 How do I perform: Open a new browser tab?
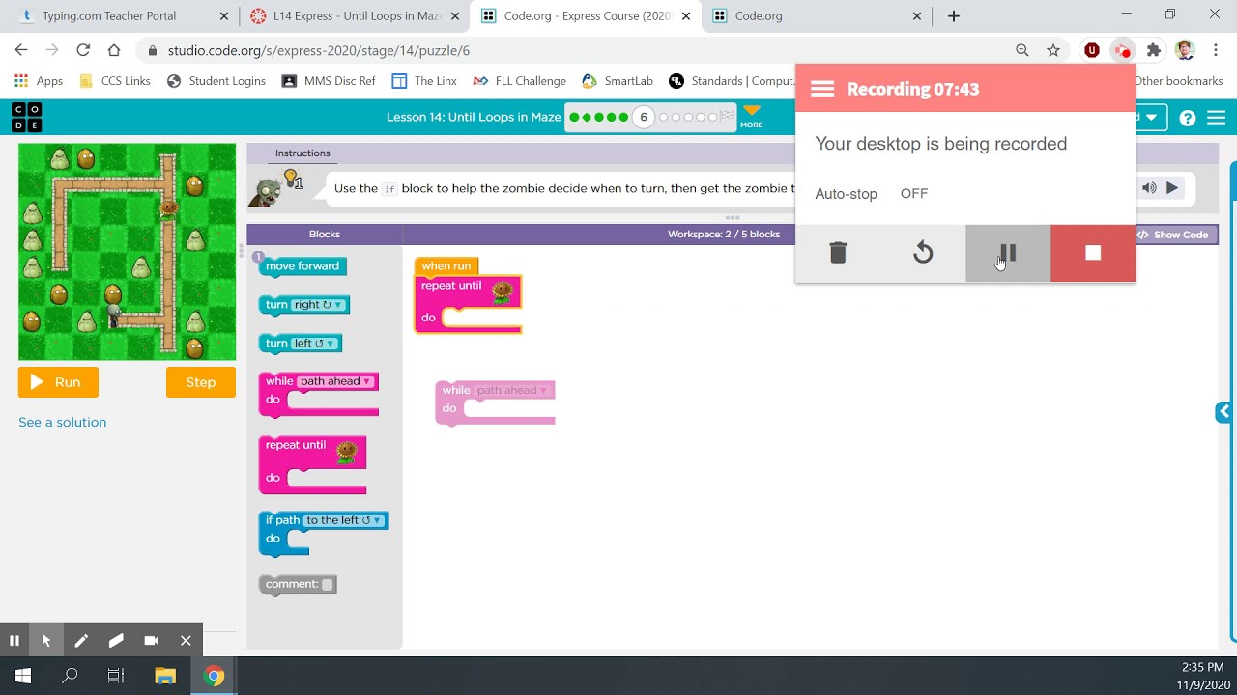(954, 15)
